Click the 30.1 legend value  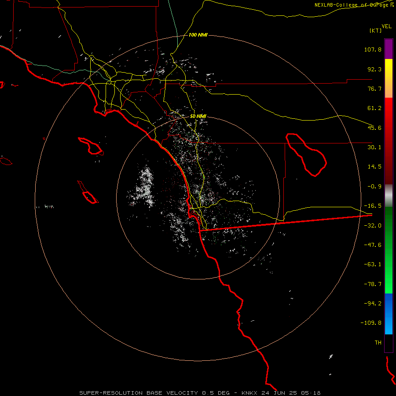(374, 147)
